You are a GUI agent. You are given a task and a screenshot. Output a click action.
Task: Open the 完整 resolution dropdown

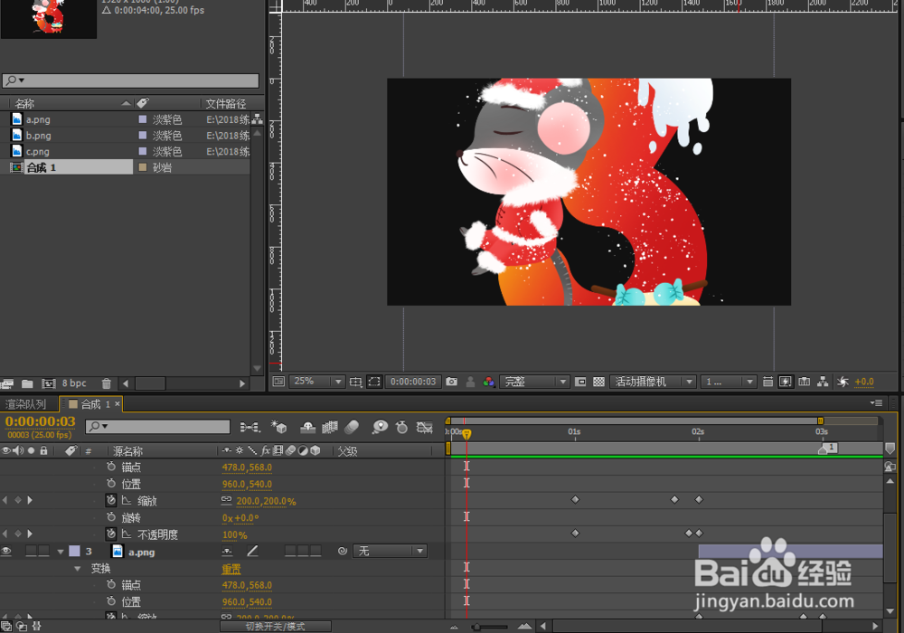pos(534,382)
